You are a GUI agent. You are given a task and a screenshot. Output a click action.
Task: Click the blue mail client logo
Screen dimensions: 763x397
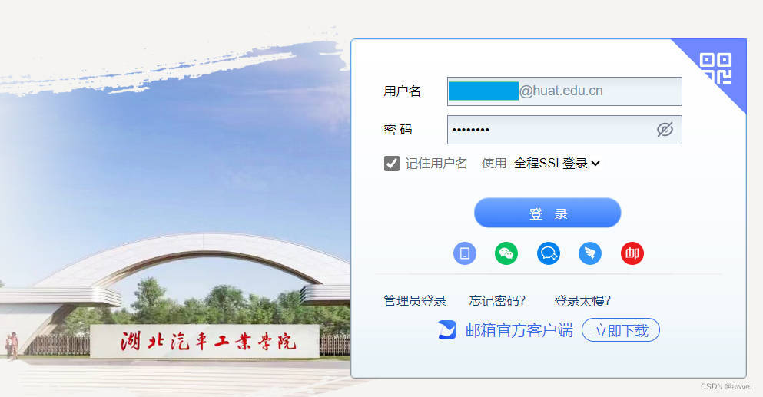pyautogui.click(x=447, y=330)
